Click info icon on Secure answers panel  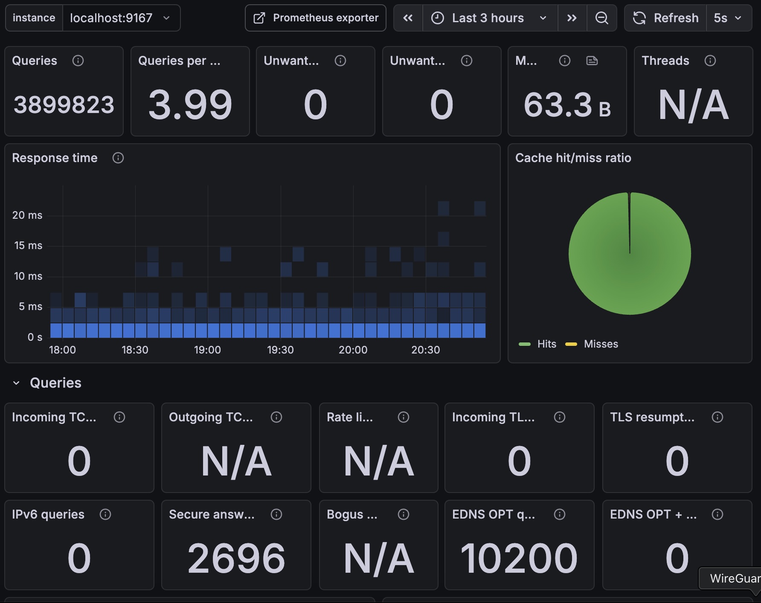click(x=276, y=514)
